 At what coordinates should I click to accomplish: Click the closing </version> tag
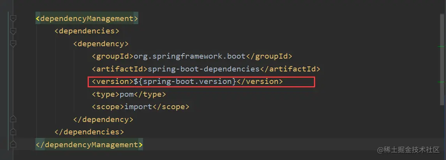(x=260, y=82)
